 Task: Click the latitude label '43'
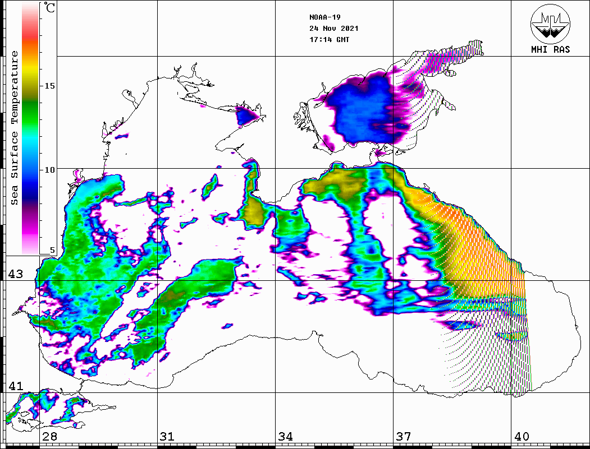(16, 274)
